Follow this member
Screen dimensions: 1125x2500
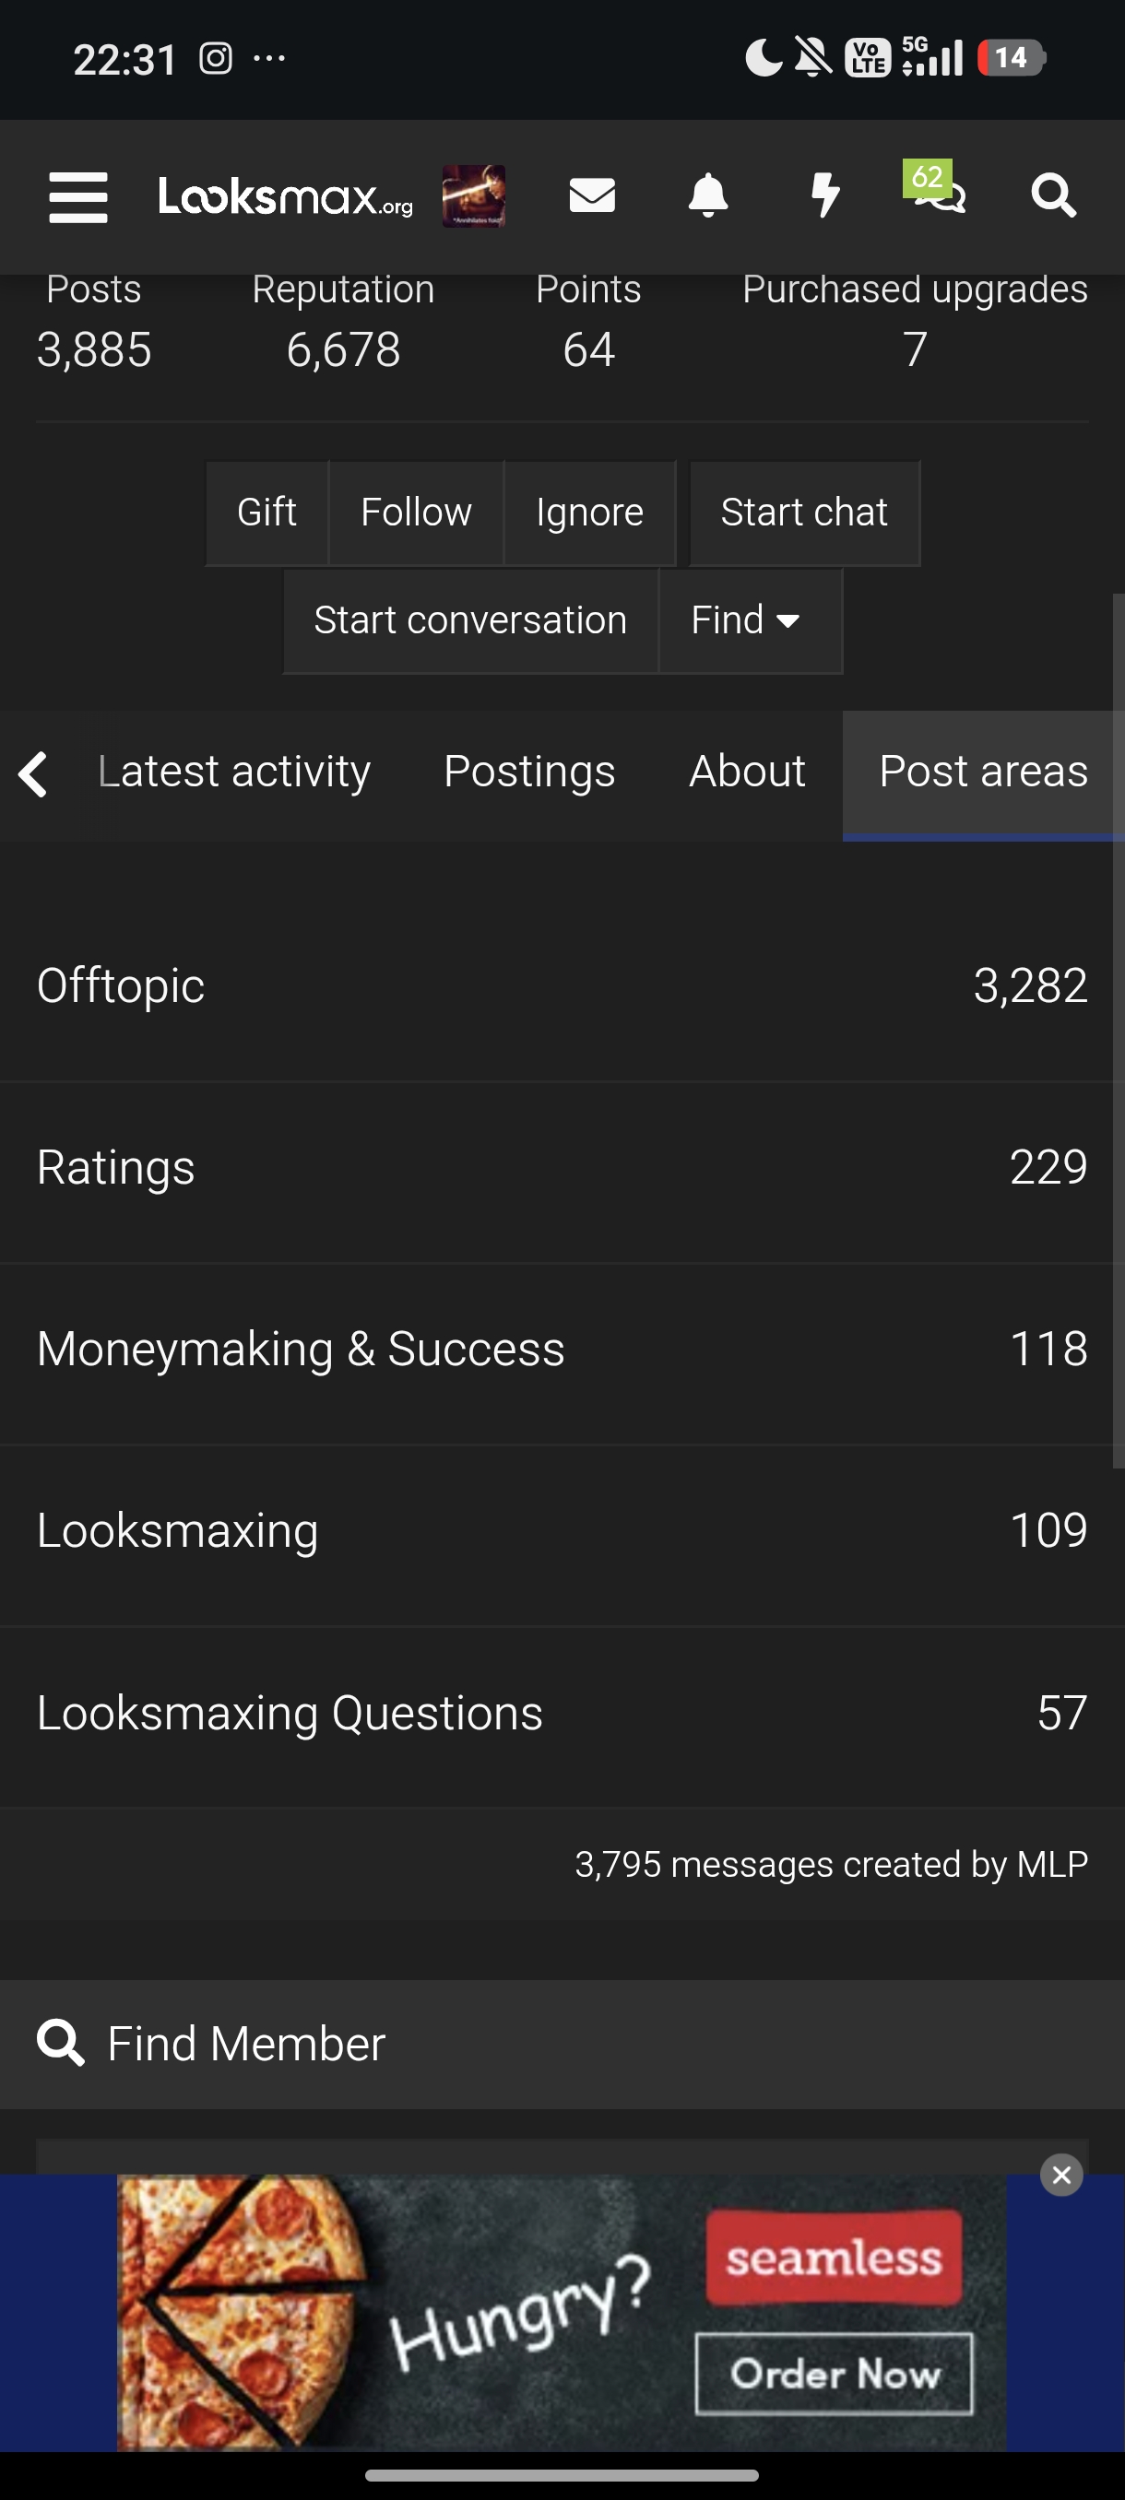coord(416,513)
